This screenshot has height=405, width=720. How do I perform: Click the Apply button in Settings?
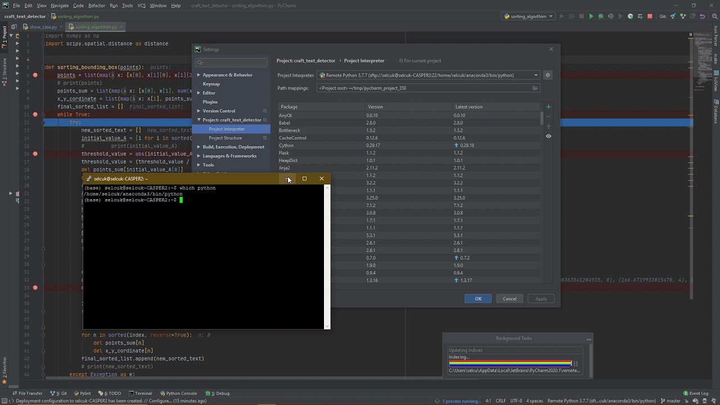point(541,299)
